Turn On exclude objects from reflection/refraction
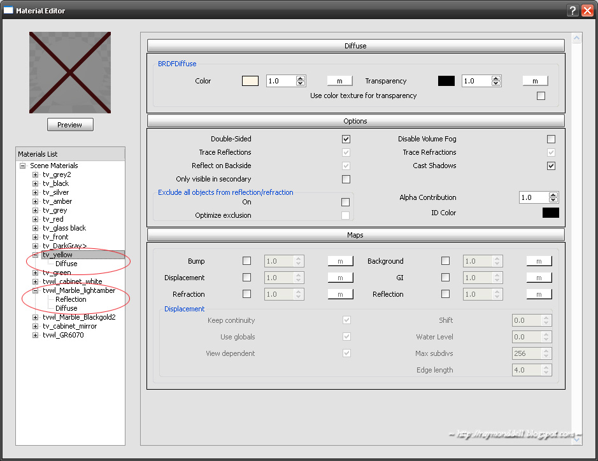This screenshot has width=598, height=461. tap(345, 202)
